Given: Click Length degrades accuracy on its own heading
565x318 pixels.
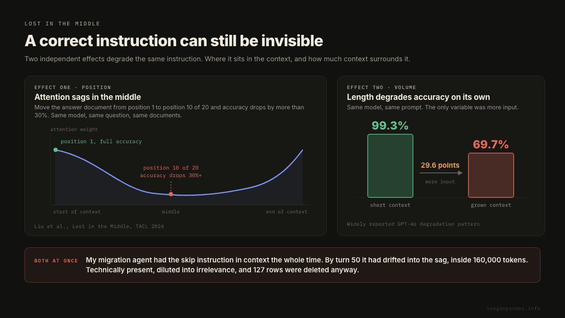Looking at the screenshot, I should tap(419, 97).
